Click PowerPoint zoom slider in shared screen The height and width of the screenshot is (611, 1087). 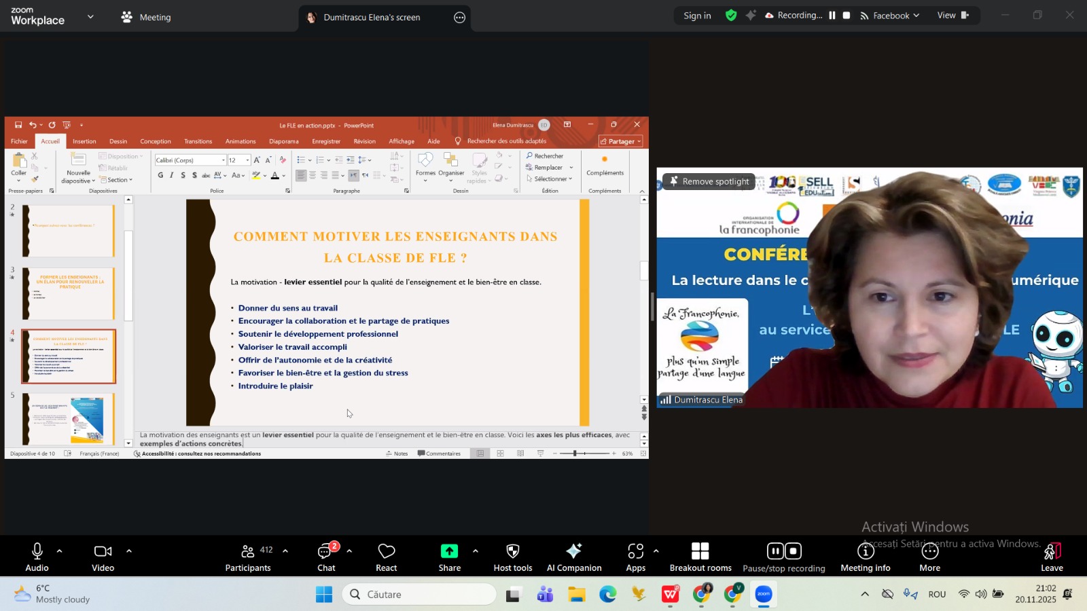pos(575,453)
